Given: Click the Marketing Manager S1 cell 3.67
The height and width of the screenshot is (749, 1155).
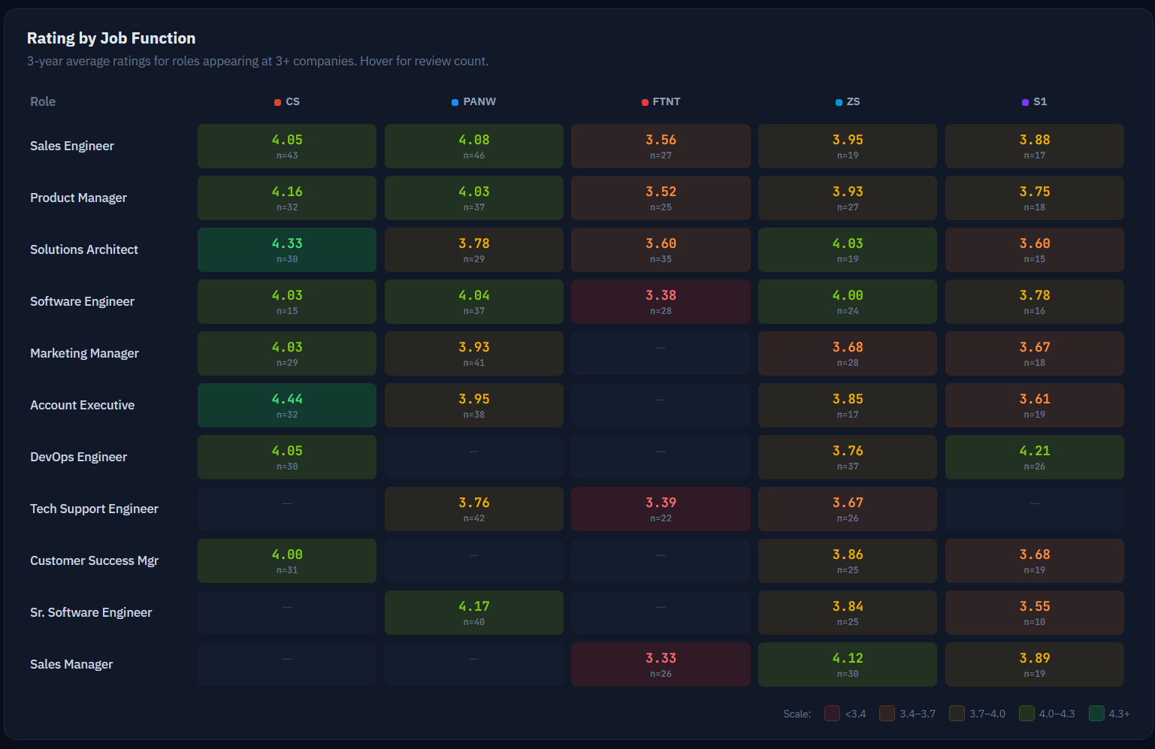Looking at the screenshot, I should click(x=1035, y=353).
